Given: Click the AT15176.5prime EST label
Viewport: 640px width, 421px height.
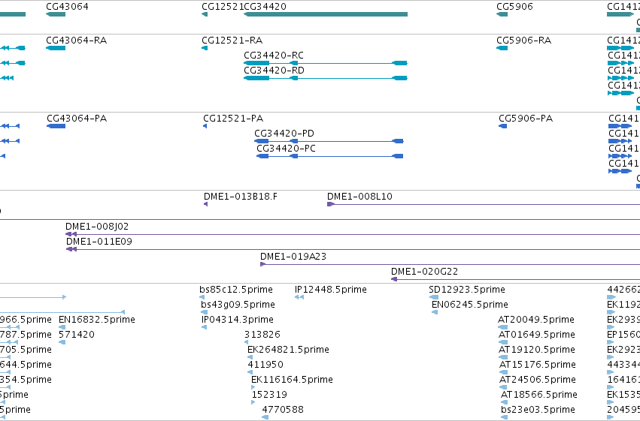Looking at the screenshot, I should pos(538,365).
